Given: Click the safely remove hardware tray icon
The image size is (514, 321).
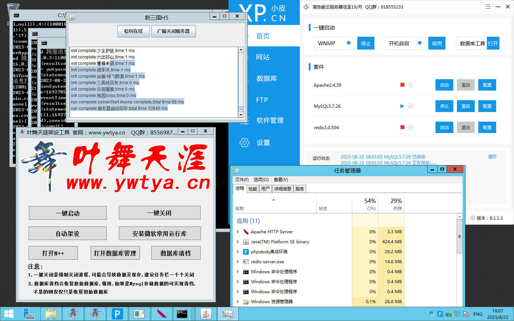Looking at the screenshot, I should [448, 314].
